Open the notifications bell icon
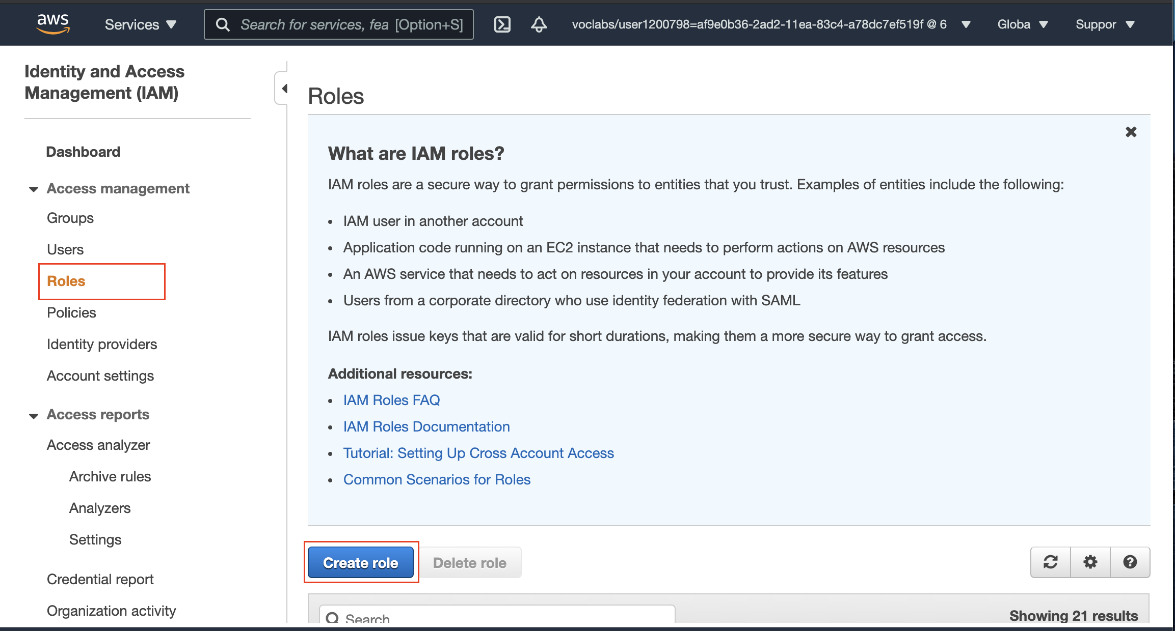 pos(539,24)
